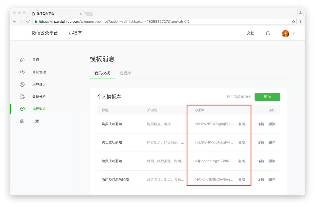
Task: Click the chat icon beside 模板消息
Action: [22, 109]
